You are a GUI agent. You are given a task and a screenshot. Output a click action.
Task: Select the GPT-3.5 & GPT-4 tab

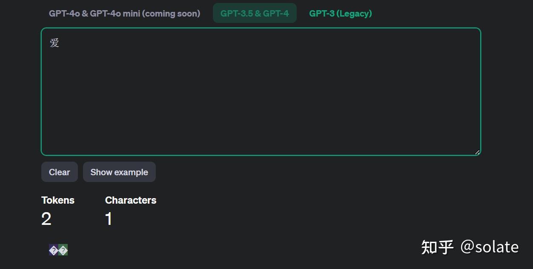255,13
